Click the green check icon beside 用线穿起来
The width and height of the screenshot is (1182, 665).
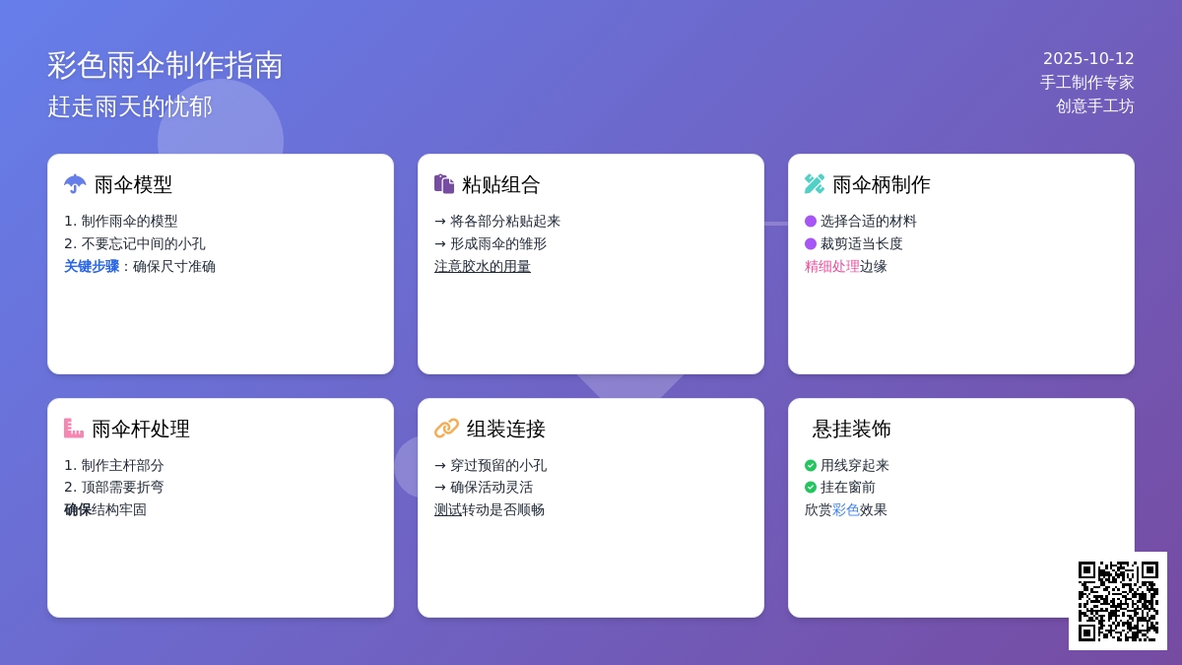pos(811,465)
